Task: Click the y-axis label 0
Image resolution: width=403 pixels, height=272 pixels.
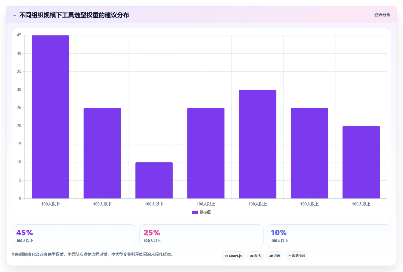Action: tap(20, 198)
